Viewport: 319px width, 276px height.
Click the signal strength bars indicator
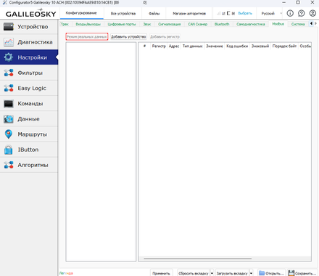[218, 13]
